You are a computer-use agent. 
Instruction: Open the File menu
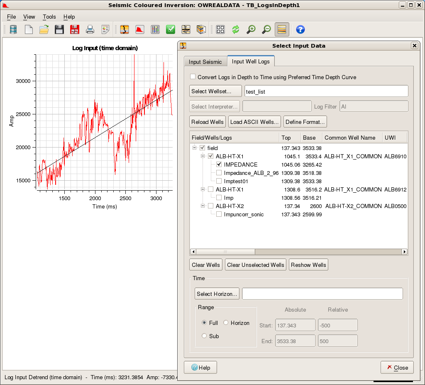[x=11, y=17]
